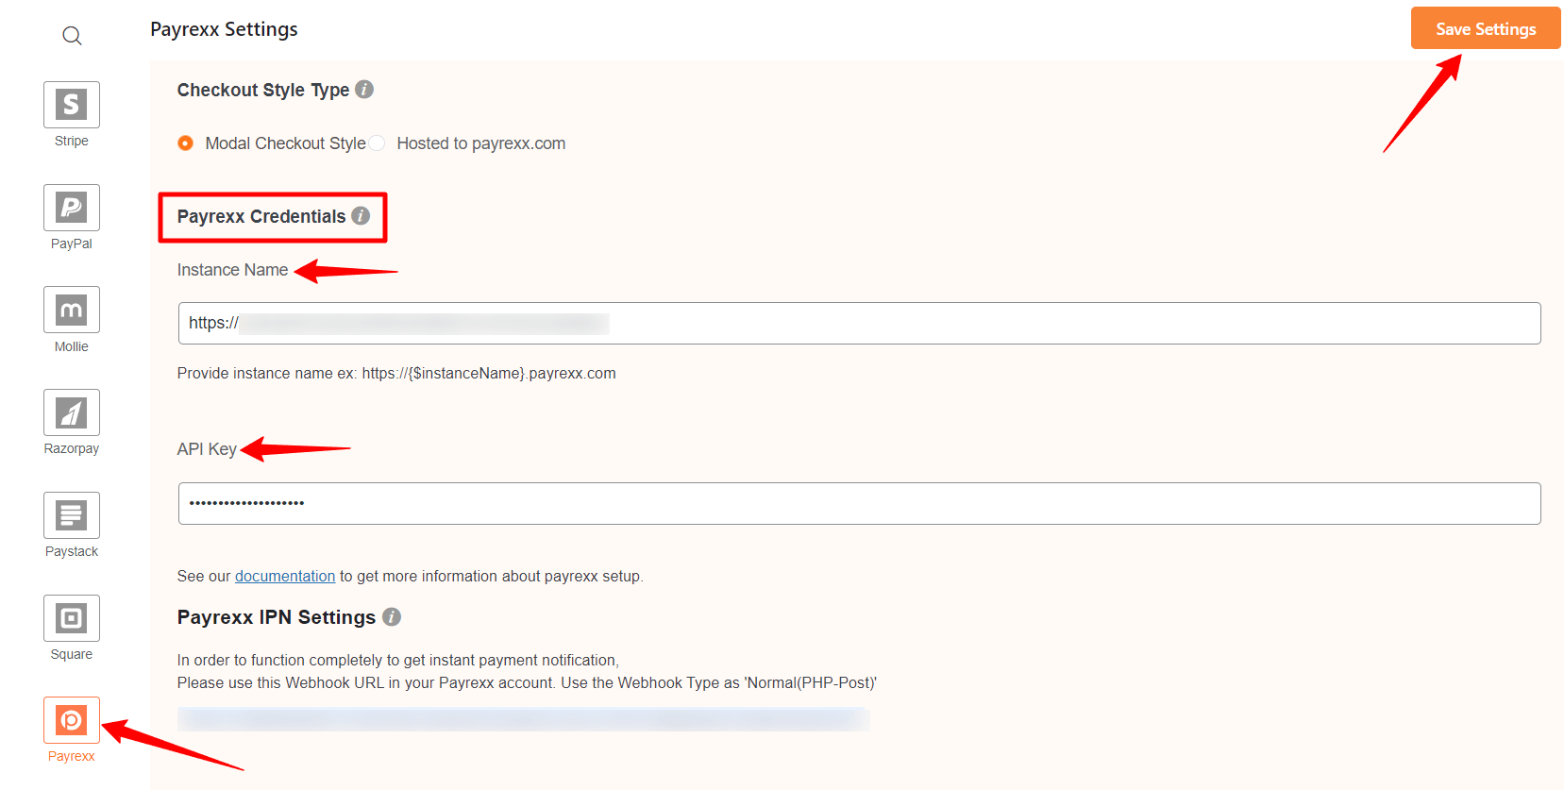This screenshot has width=1564, height=790.
Task: Click the Payrexx label in sidebar
Action: [72, 756]
